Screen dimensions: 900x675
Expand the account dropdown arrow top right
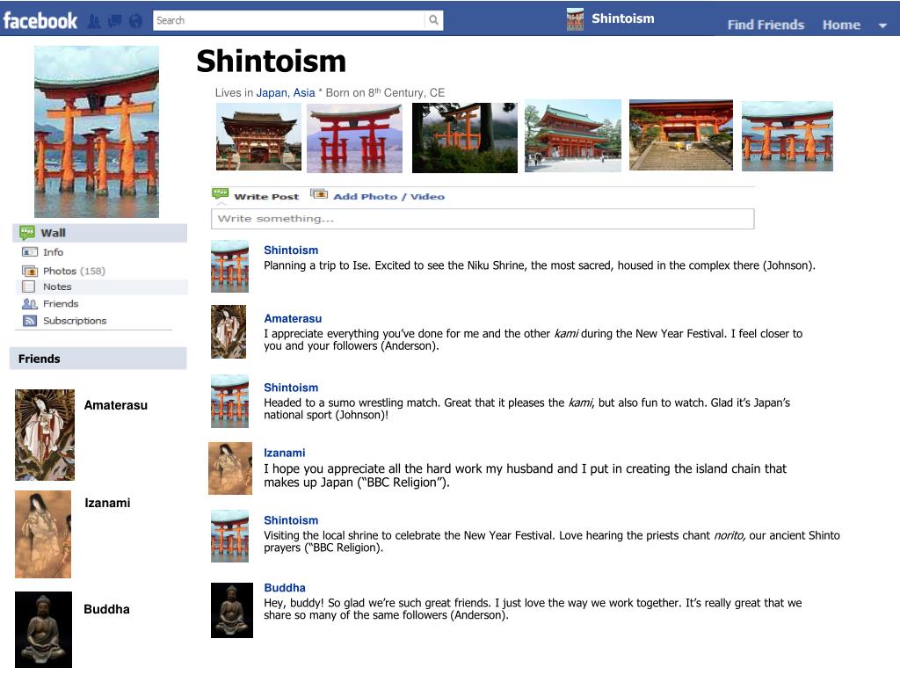[883, 25]
